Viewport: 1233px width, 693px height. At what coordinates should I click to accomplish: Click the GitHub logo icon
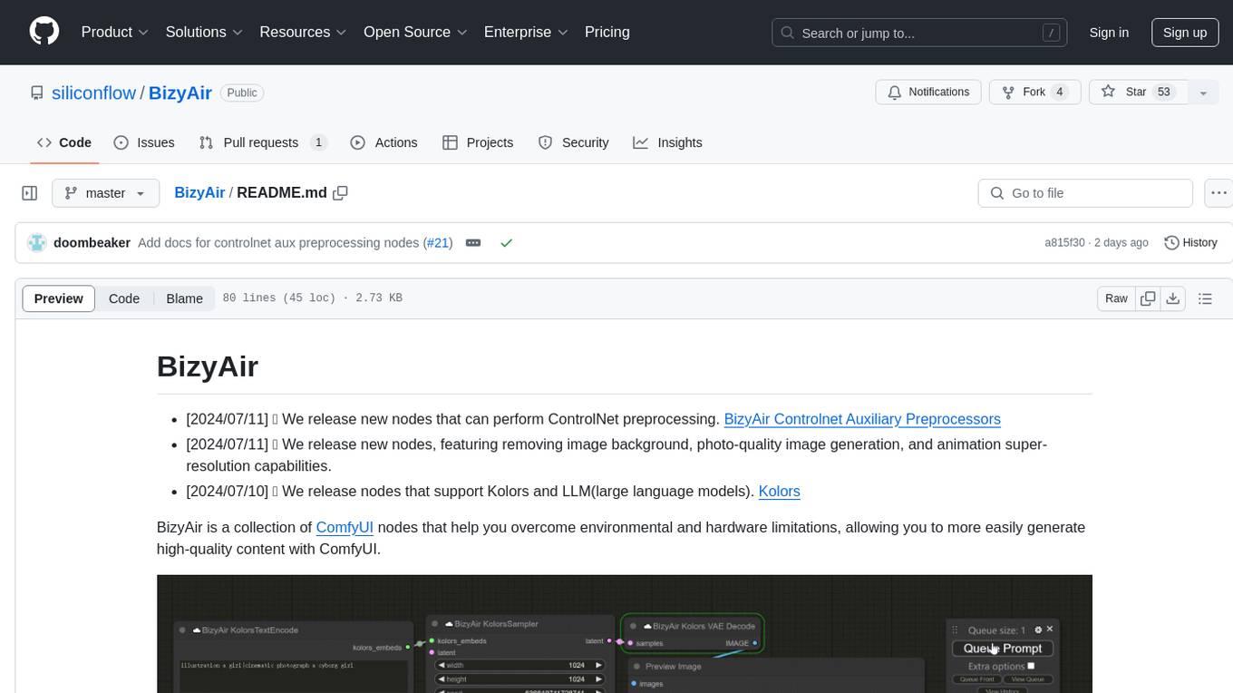click(x=44, y=32)
